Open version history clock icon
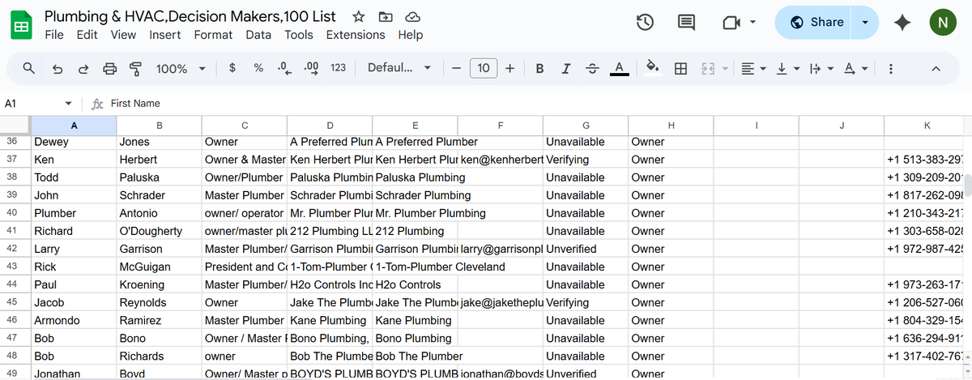This screenshot has width=972, height=380. [x=645, y=23]
